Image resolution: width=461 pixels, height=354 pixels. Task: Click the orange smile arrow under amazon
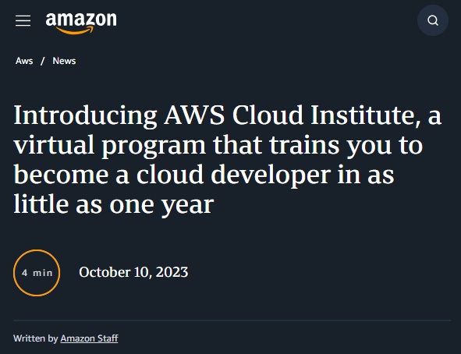(x=75, y=30)
